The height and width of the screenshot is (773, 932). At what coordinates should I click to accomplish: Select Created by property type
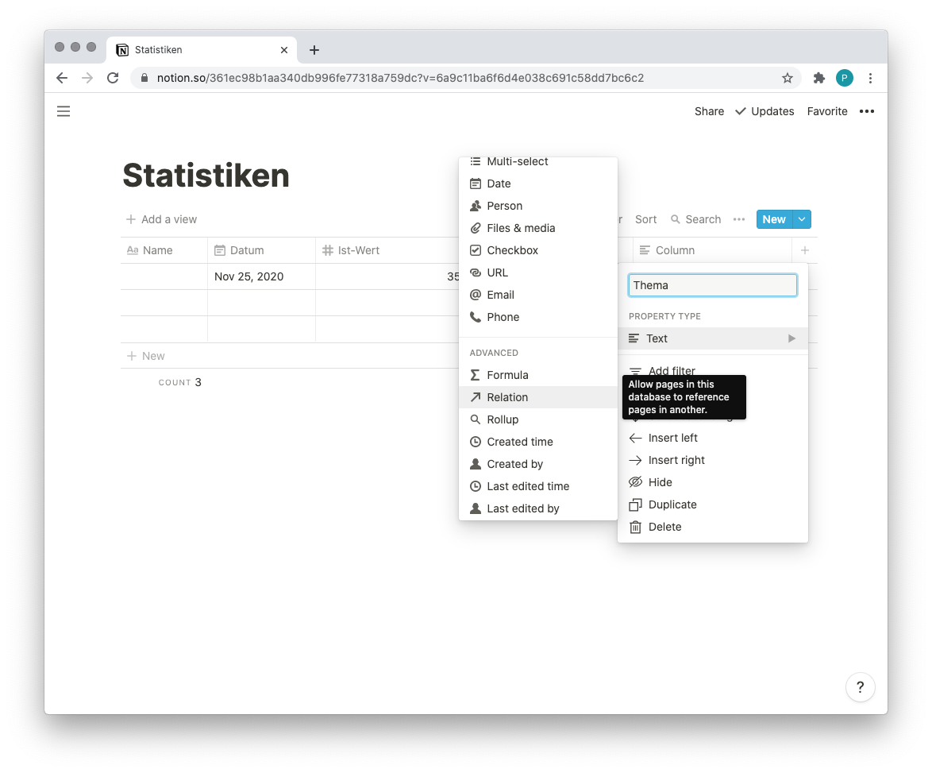pyautogui.click(x=538, y=465)
